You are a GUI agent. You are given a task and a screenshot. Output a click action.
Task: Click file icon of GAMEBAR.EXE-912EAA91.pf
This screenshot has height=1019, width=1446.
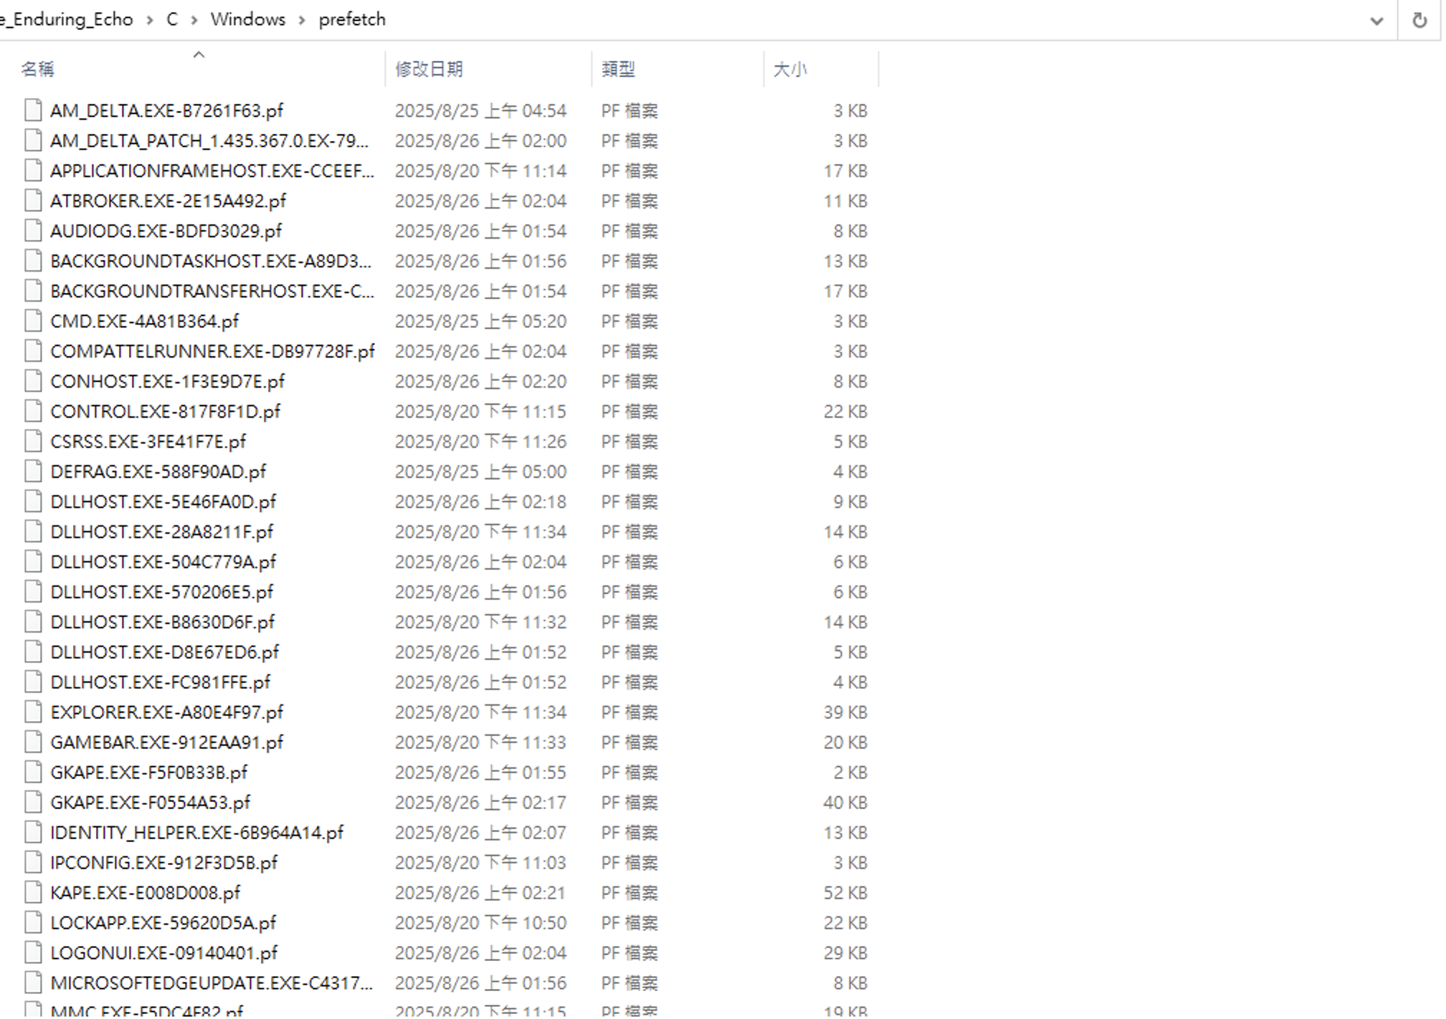(x=33, y=742)
